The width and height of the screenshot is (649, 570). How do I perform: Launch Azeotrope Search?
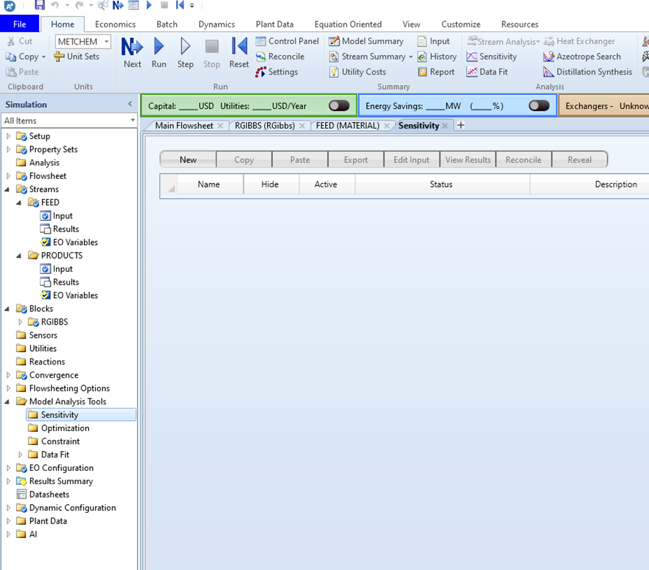click(x=582, y=57)
